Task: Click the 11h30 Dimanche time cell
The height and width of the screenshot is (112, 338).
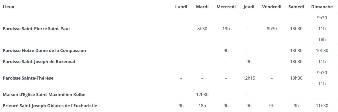Action: (322, 106)
